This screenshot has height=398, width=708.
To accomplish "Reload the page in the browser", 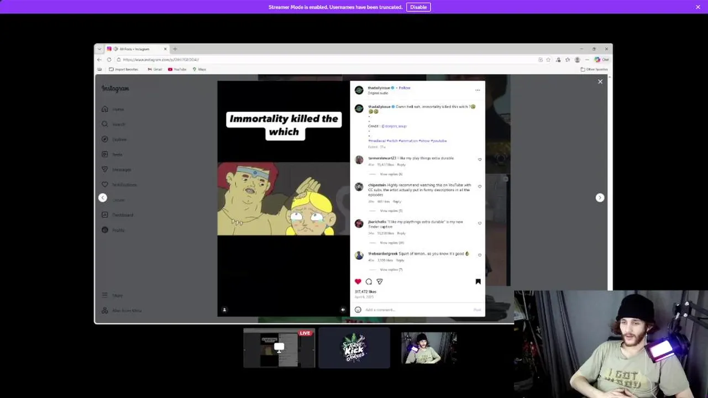I will [x=109, y=60].
